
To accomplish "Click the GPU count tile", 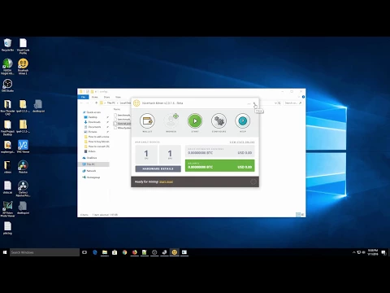I will coord(170,155).
